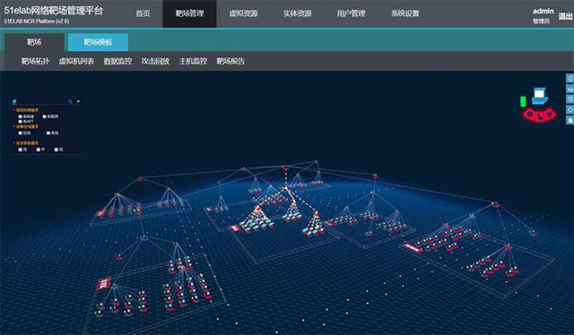
Task: Click the topmost icon in right sidebar
Action: tap(570, 78)
